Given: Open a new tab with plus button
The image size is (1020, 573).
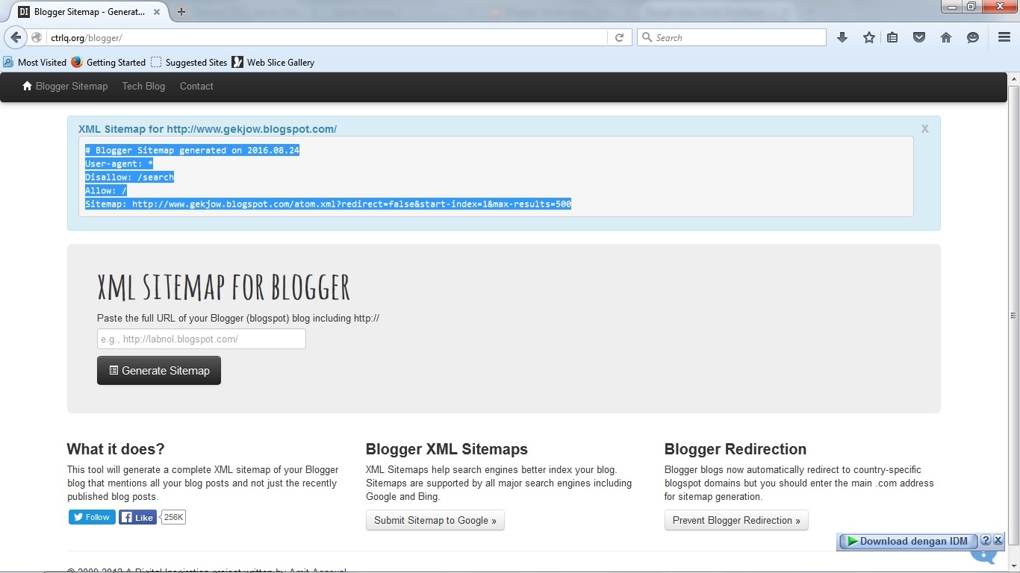Looking at the screenshot, I should coord(181,11).
